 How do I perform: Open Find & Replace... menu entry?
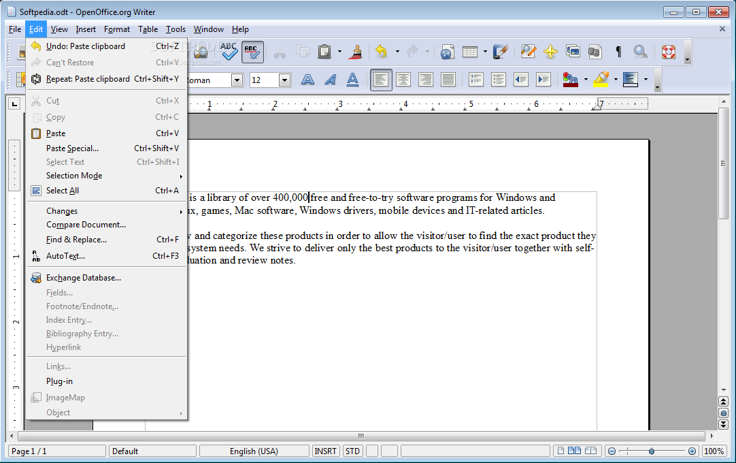tap(107, 239)
